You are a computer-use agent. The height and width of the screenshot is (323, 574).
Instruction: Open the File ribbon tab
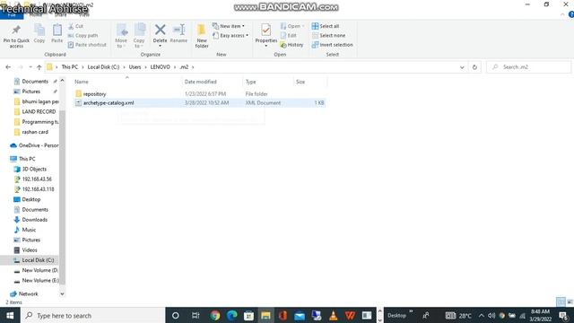coord(12,15)
